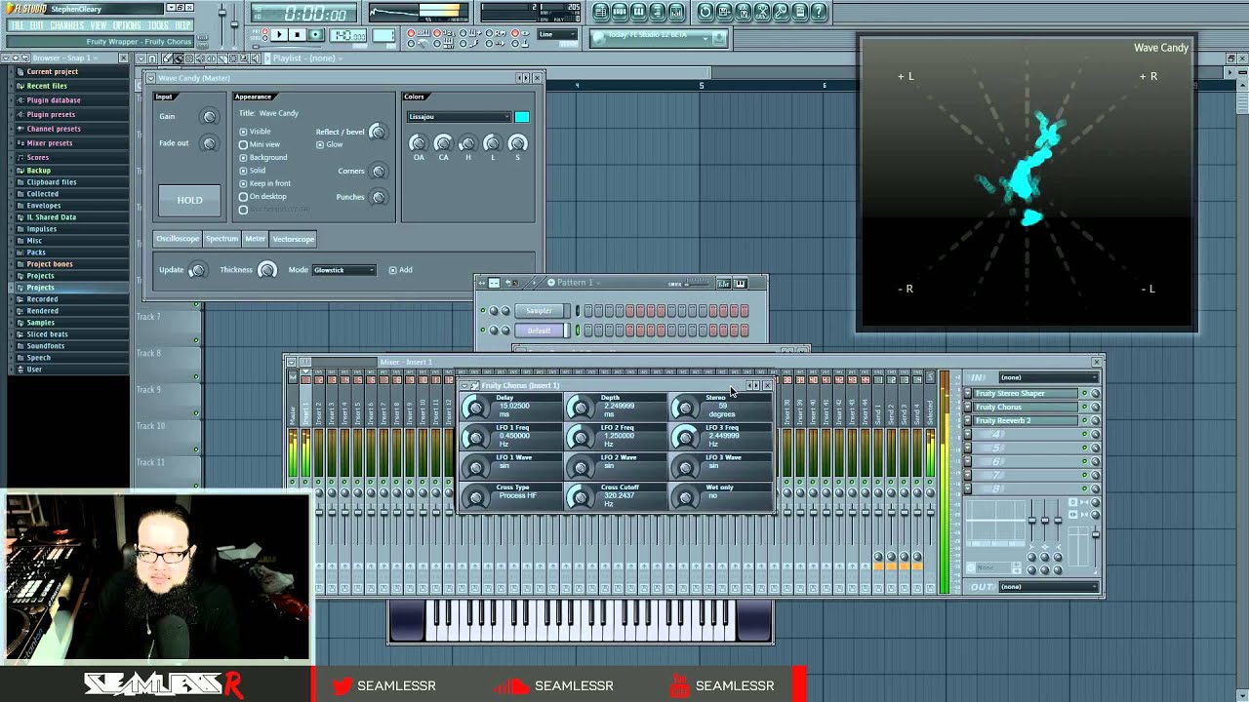
Task: Click the Default channel button
Action: [x=540, y=331]
